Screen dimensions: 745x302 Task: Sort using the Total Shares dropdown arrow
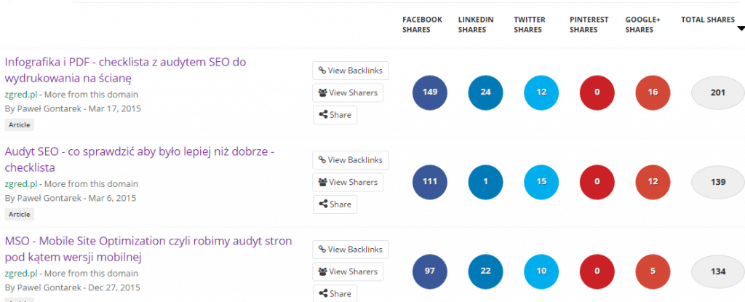coord(741,29)
